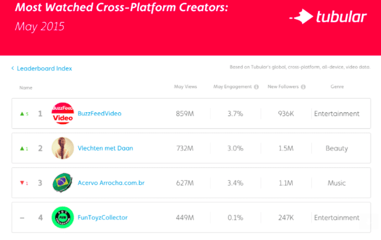
Task: Open the BuzzFeedVideo creator link
Action: (99, 114)
